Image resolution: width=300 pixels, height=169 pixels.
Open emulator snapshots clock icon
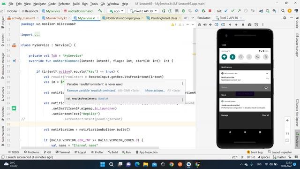pos(256,25)
